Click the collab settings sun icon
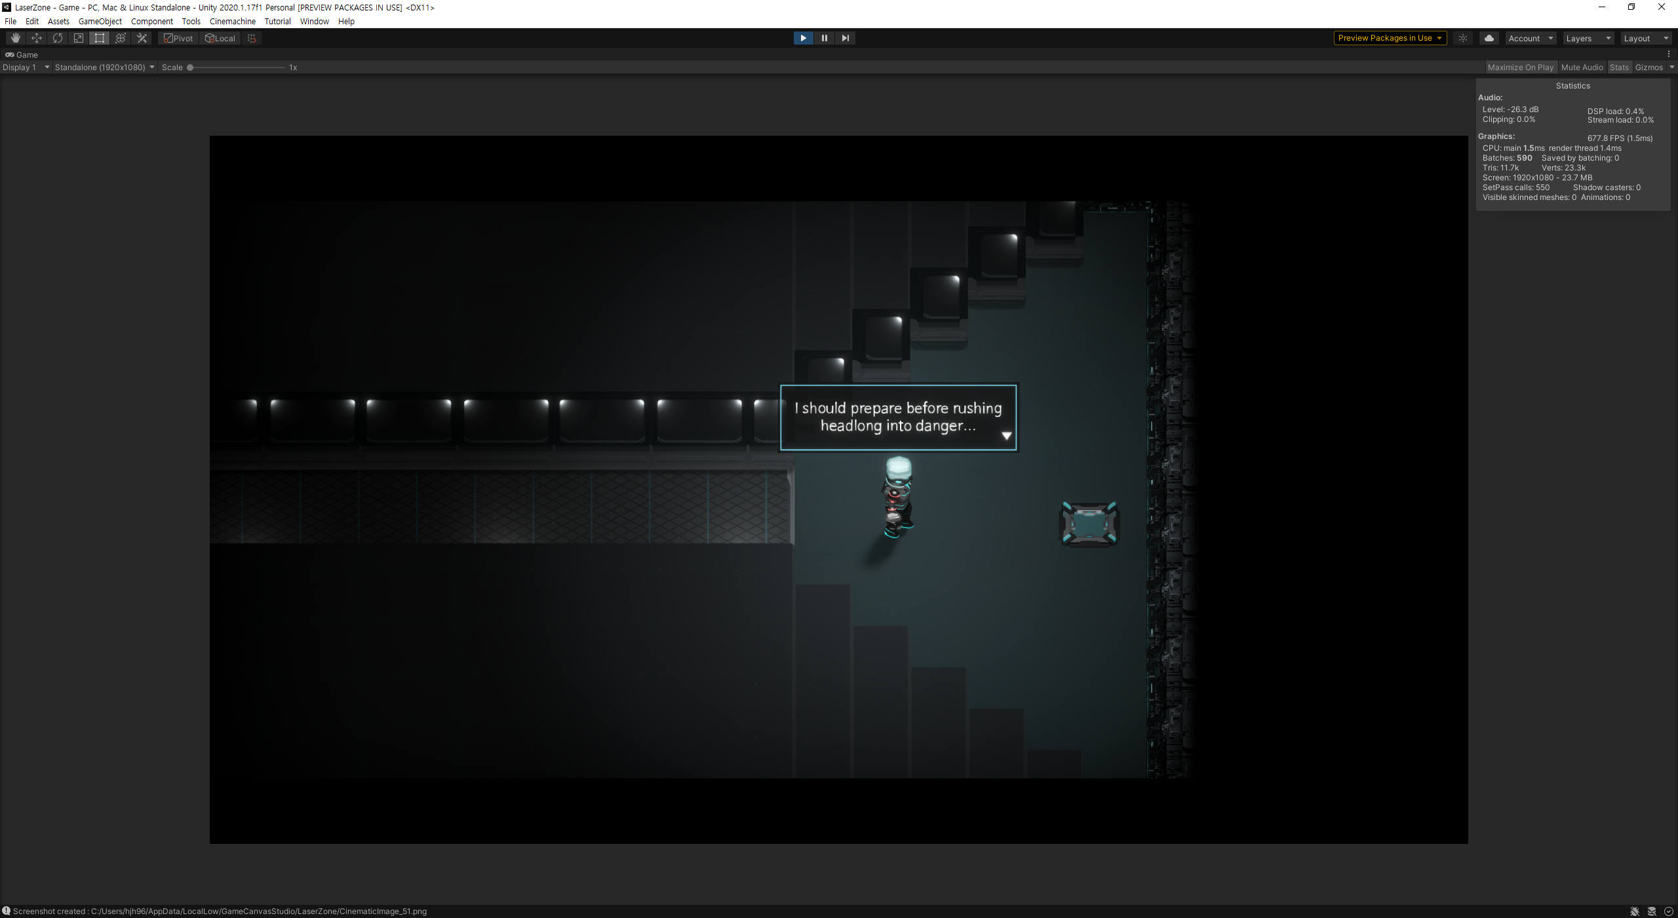This screenshot has width=1678, height=918. coord(1463,38)
